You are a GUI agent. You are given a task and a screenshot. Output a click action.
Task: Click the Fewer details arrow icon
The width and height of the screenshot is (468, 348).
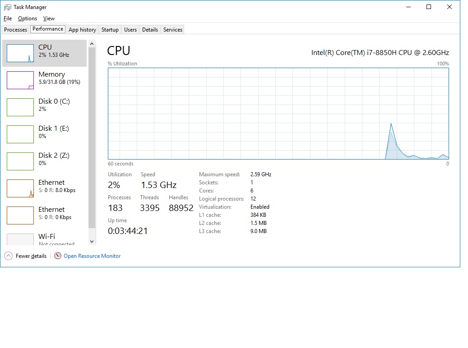coord(9,256)
